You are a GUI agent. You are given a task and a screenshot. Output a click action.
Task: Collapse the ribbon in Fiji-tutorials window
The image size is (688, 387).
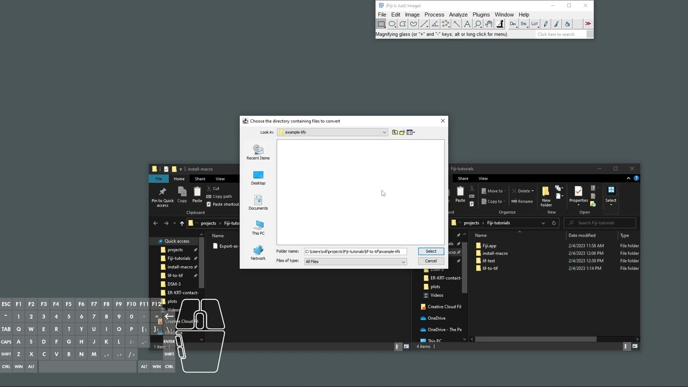pos(628,178)
